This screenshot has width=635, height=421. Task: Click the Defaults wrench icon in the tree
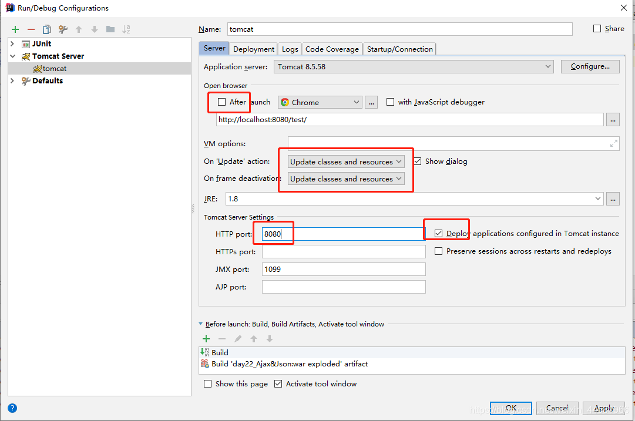click(x=25, y=81)
